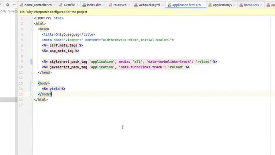Collapse the body tag fold marker on line 13
The image size is (275, 155).
[33, 83]
